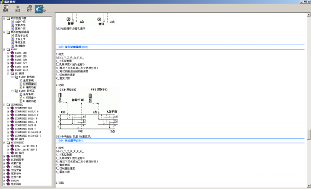Image resolution: width=311 pixels, height=189 pixels.
Task: Select the SINUMERIK 810/840D T entry
Action: [x=28, y=136]
